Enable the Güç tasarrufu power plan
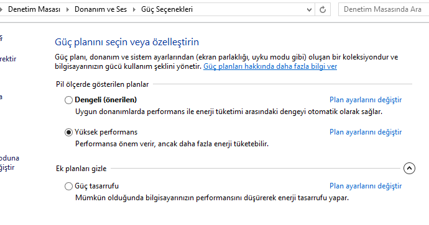This screenshot has width=429, height=225. coord(68,187)
